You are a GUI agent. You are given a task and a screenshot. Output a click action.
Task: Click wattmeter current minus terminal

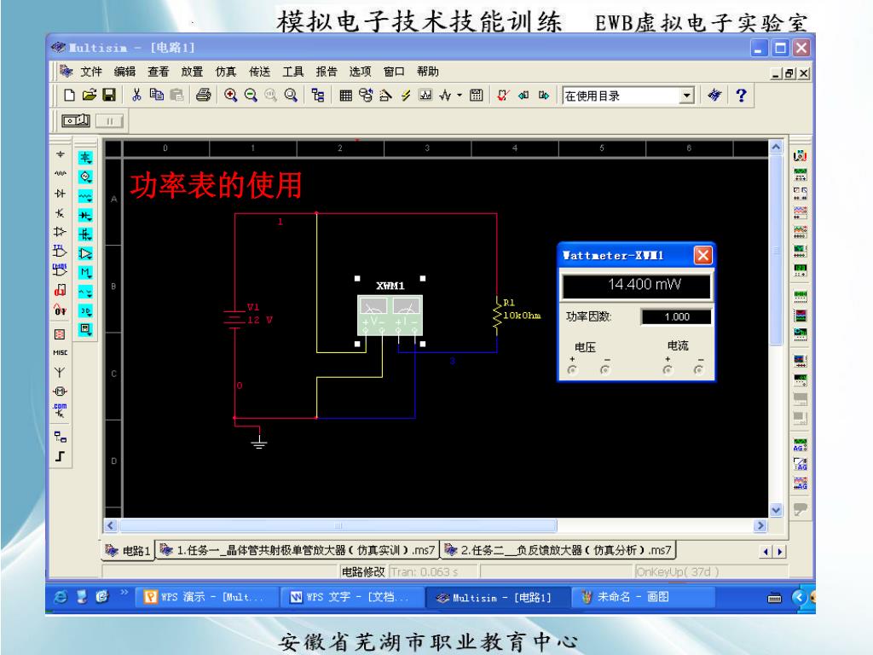[x=698, y=370]
